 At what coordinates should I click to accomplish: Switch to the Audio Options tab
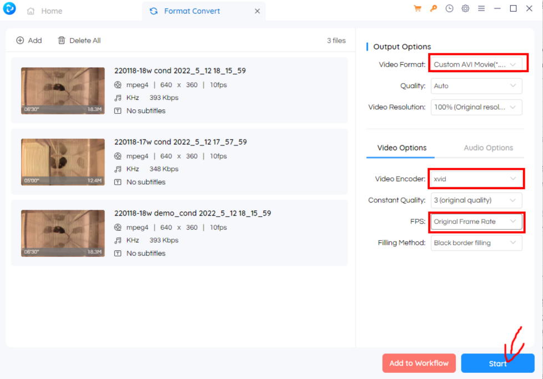tap(488, 148)
